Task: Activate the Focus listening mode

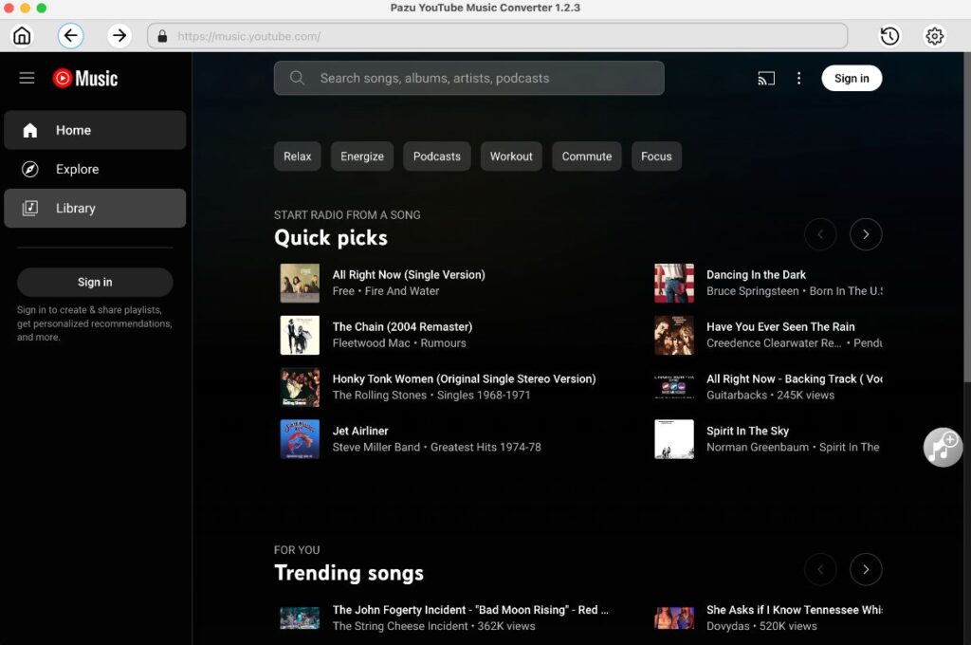Action: click(656, 156)
